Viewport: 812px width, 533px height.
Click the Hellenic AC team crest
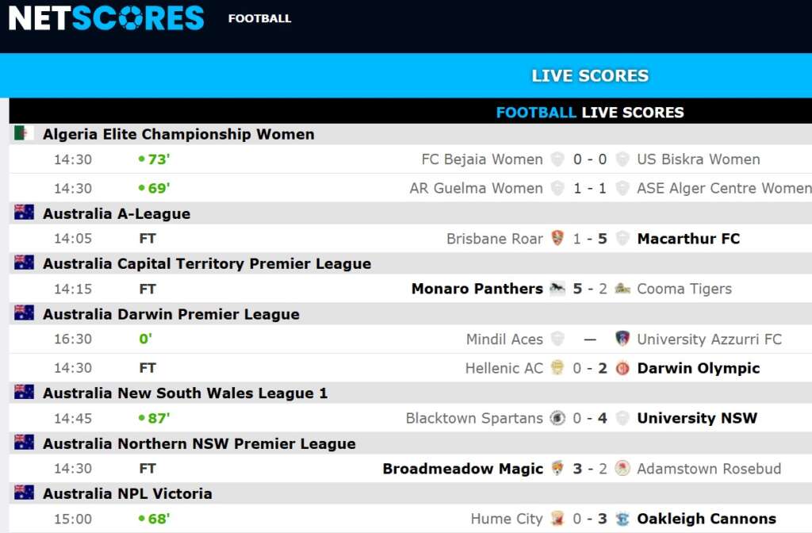(557, 368)
